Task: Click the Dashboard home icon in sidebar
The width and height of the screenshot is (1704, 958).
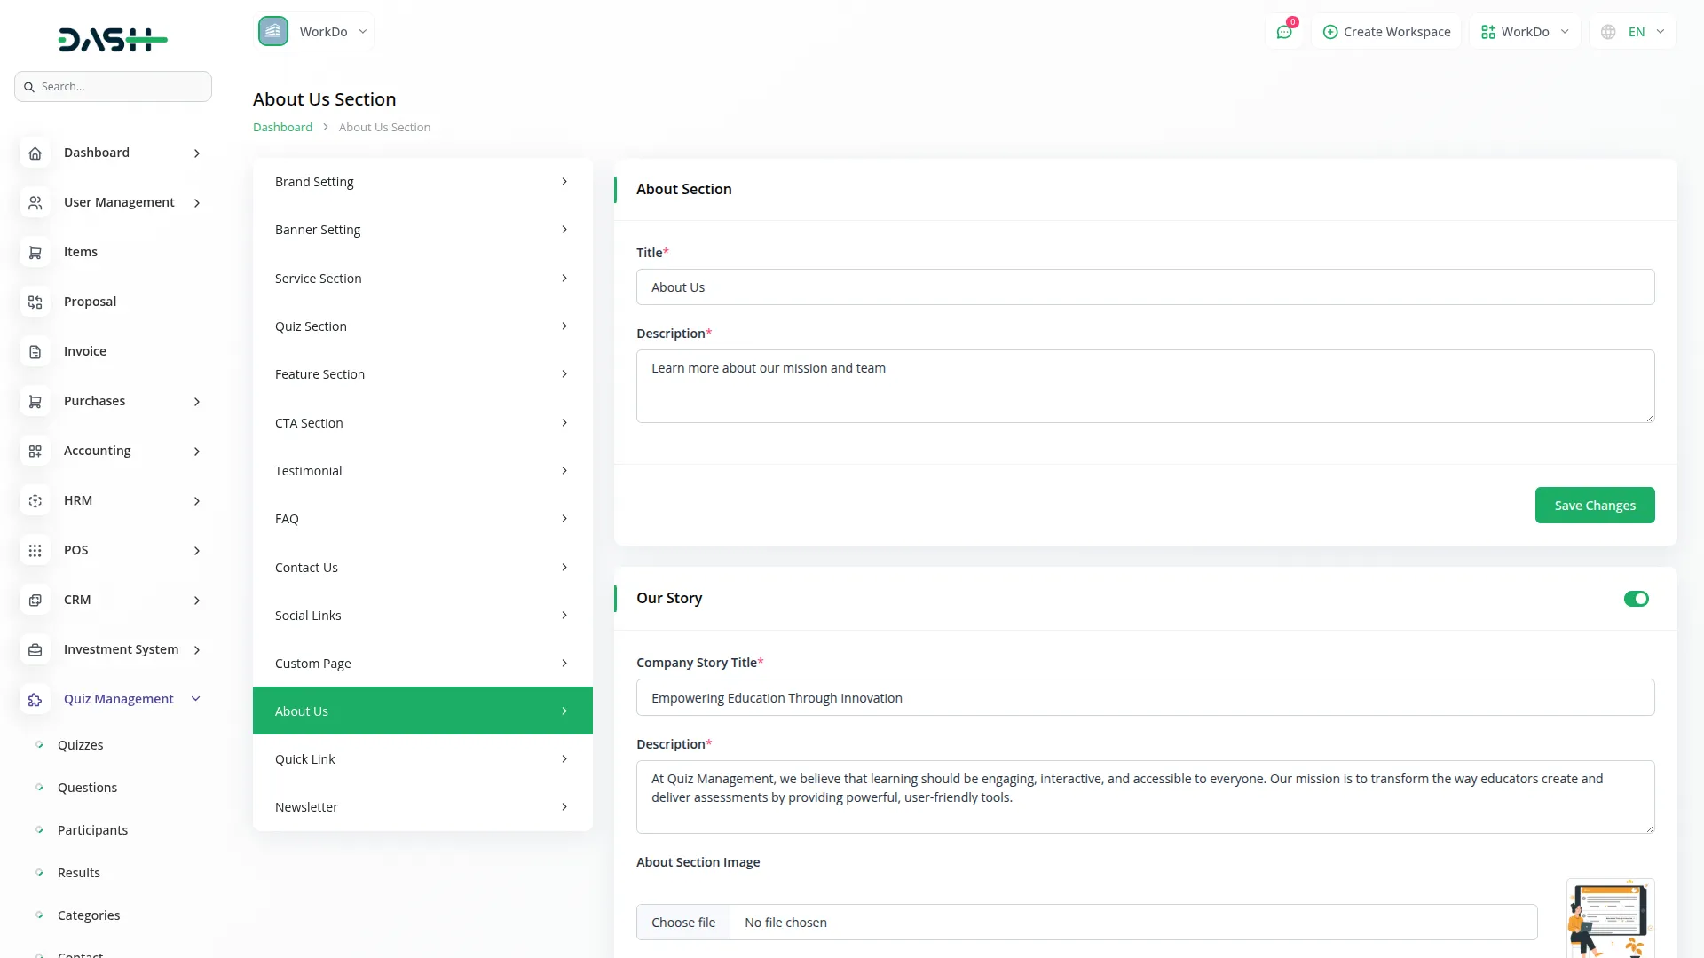Action: pos(35,153)
